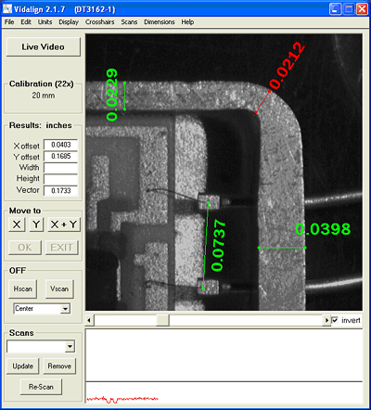This screenshot has height=410, width=371.
Task: Click the X offset value field
Action: [x=60, y=145]
